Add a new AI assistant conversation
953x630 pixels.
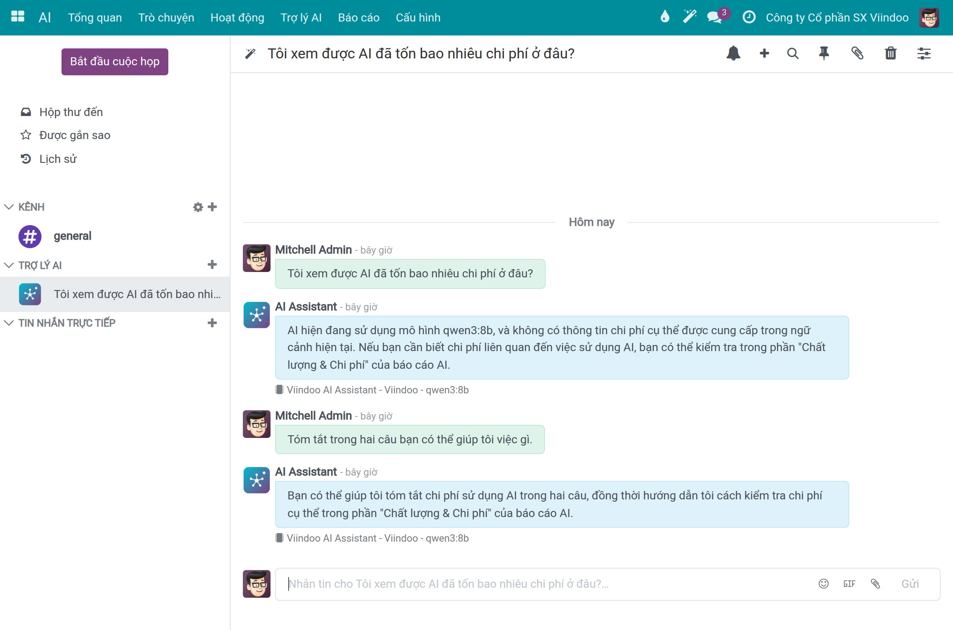point(212,264)
